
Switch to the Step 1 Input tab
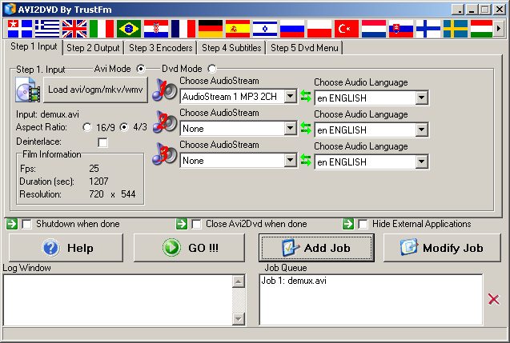click(34, 46)
